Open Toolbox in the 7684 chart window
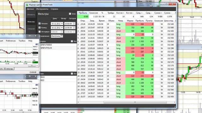Image resolution: width=202 pixels, height=113 pixels. coord(22,41)
